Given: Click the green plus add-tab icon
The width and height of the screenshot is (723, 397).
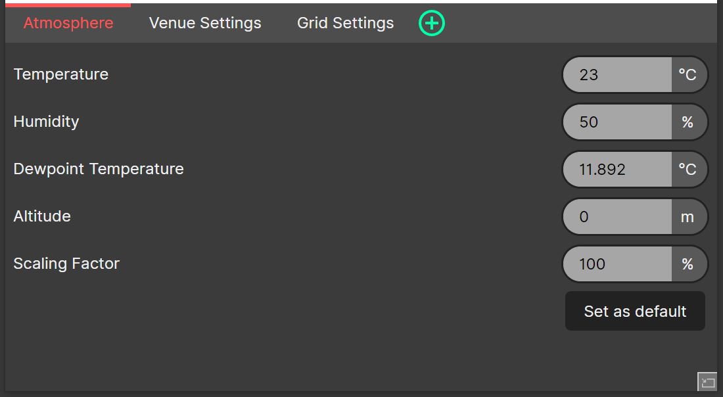Looking at the screenshot, I should pos(432,24).
